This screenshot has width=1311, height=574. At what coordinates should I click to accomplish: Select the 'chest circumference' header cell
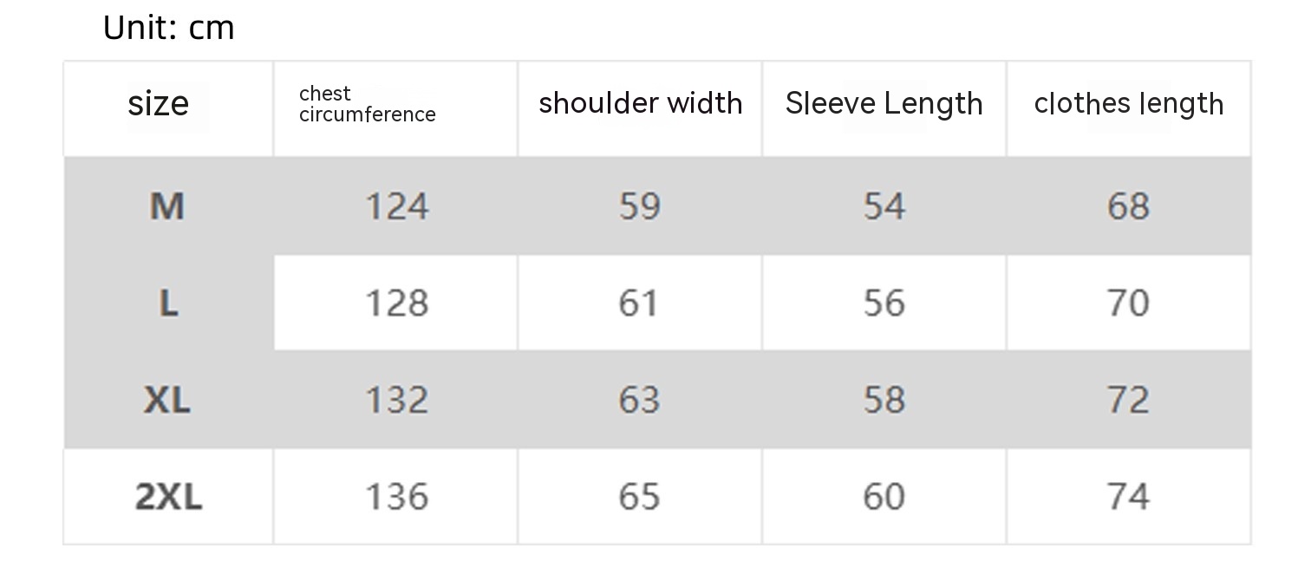[367, 104]
